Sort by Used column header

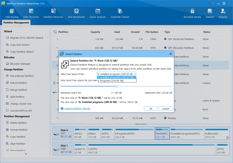117,32
